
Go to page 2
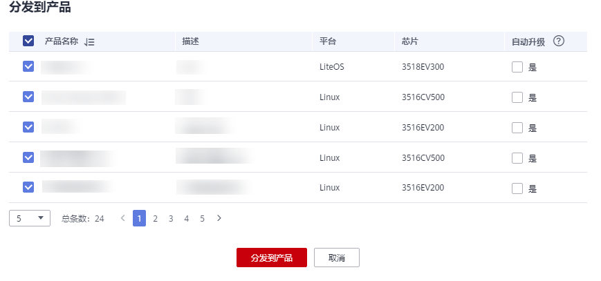pos(155,218)
